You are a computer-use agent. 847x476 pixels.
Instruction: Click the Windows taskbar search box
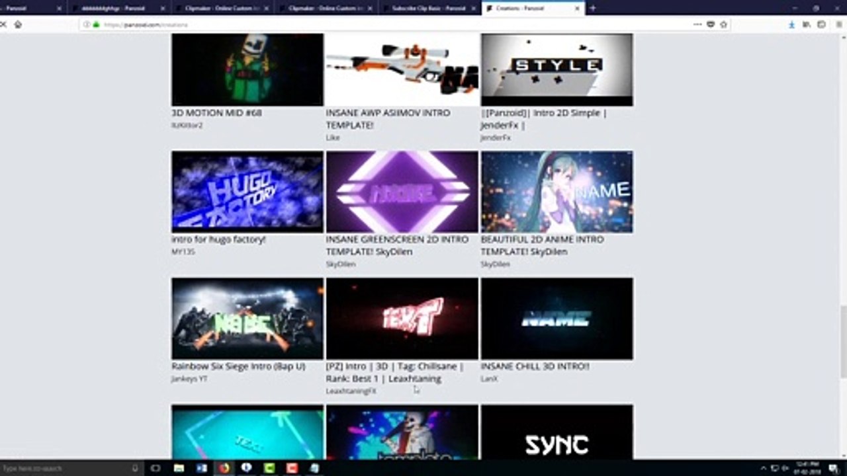click(71, 468)
